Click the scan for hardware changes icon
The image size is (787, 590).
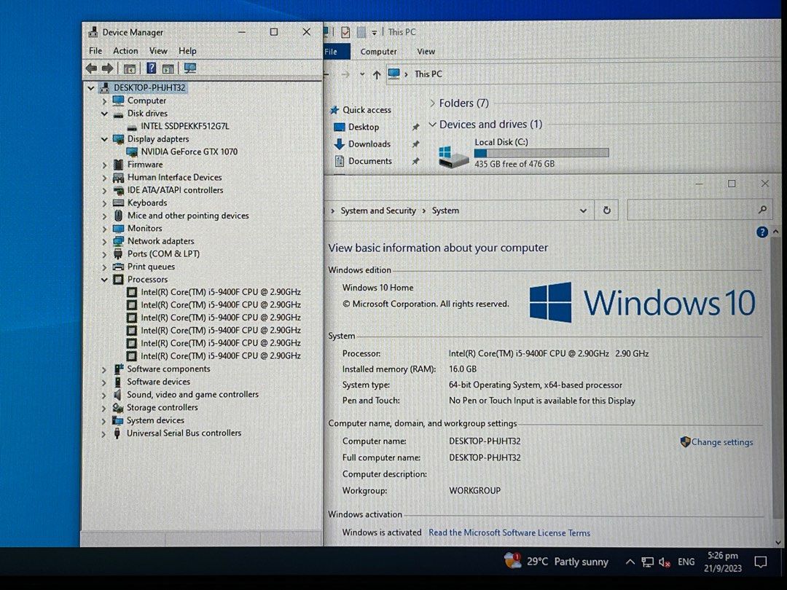pos(190,68)
